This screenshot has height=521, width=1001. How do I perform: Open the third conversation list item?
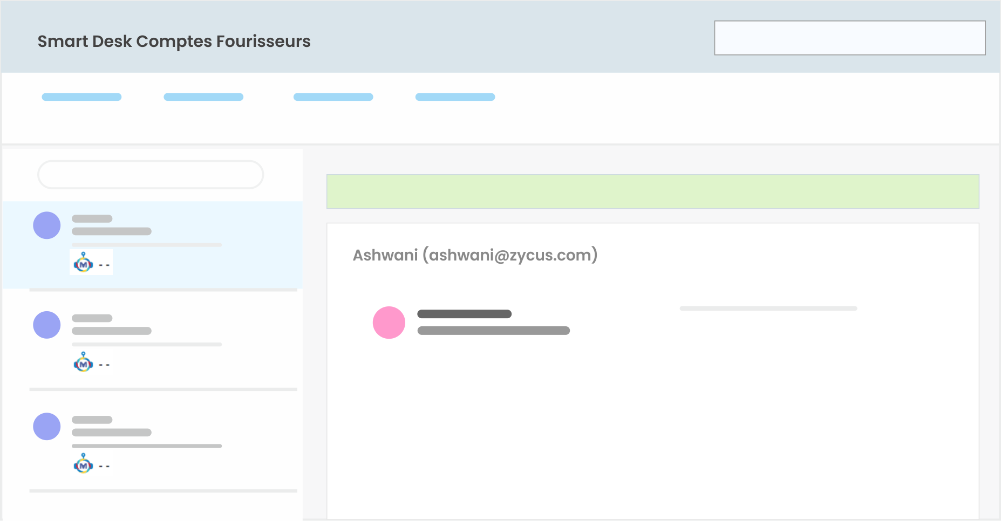click(x=152, y=441)
